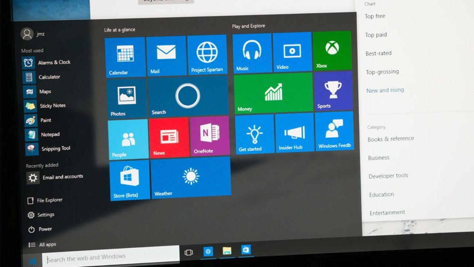Open Email and accounts settings entry
Viewport: 474px width, 267px height.
[55, 178]
